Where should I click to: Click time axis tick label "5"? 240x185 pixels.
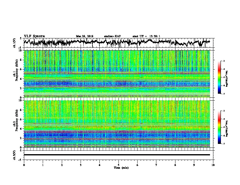tap(118, 165)
